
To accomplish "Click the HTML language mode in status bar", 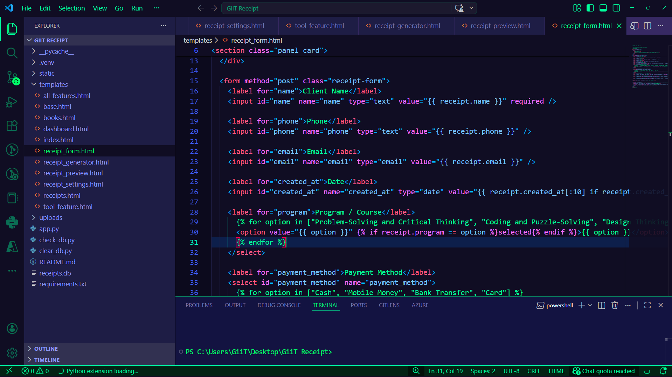I will click(x=556, y=371).
